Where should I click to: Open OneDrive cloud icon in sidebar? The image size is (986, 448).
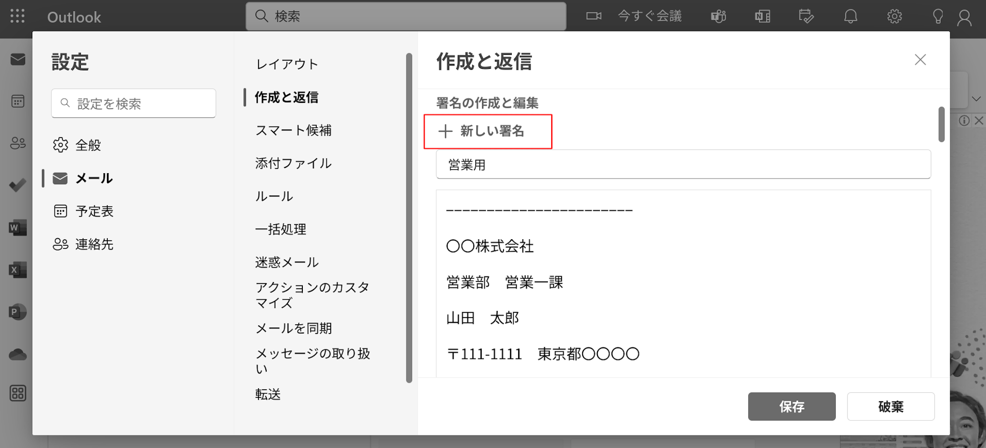(17, 355)
